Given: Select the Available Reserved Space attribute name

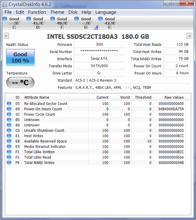Looking at the screenshot, I should [45, 141].
